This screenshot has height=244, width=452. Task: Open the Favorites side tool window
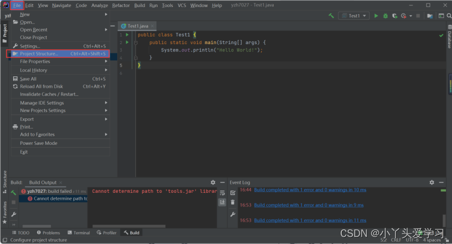4,212
